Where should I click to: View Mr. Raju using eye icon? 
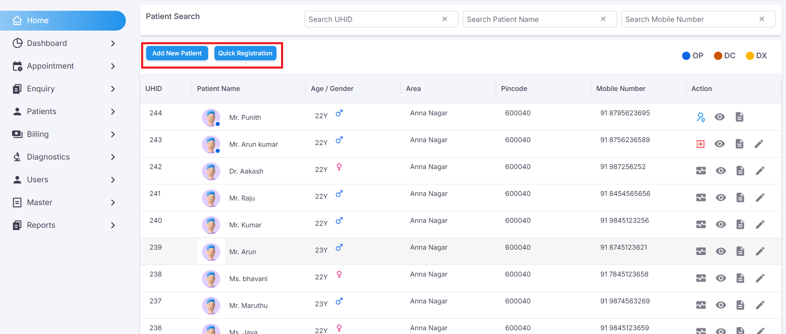tap(721, 198)
